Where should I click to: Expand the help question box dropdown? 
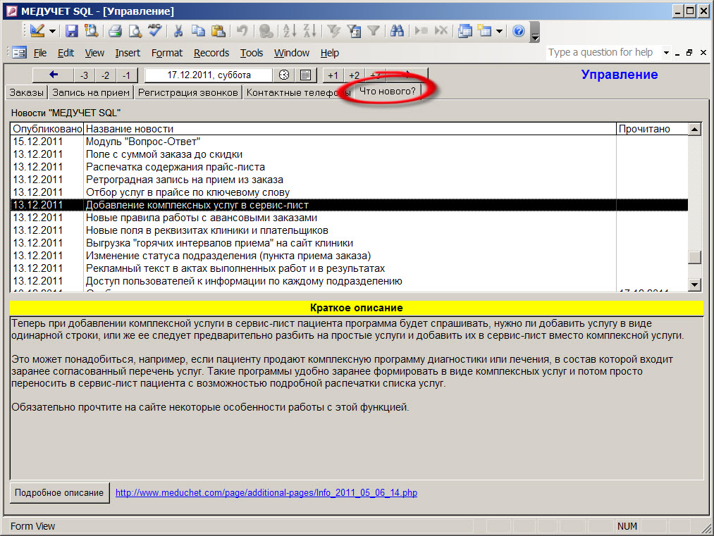click(666, 53)
